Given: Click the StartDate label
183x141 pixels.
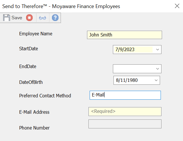Looking at the screenshot, I should [29, 49].
